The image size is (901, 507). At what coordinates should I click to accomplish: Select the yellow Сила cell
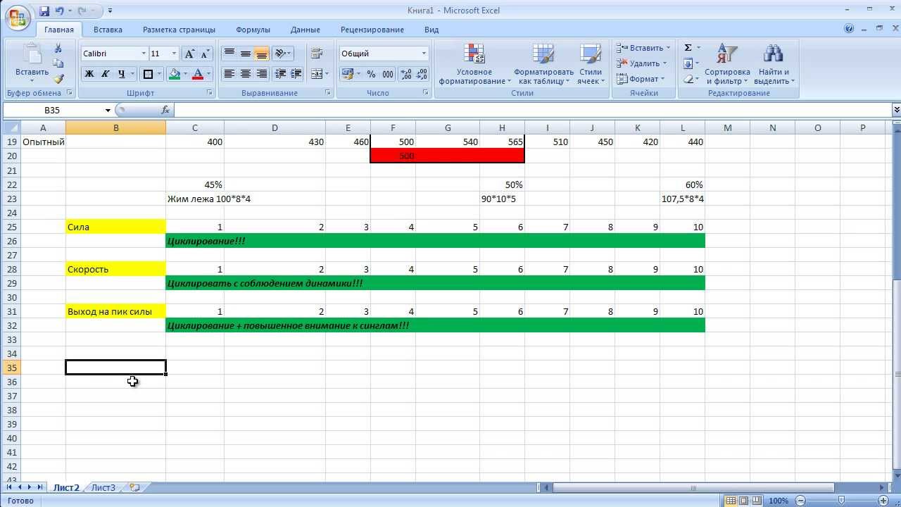(115, 227)
